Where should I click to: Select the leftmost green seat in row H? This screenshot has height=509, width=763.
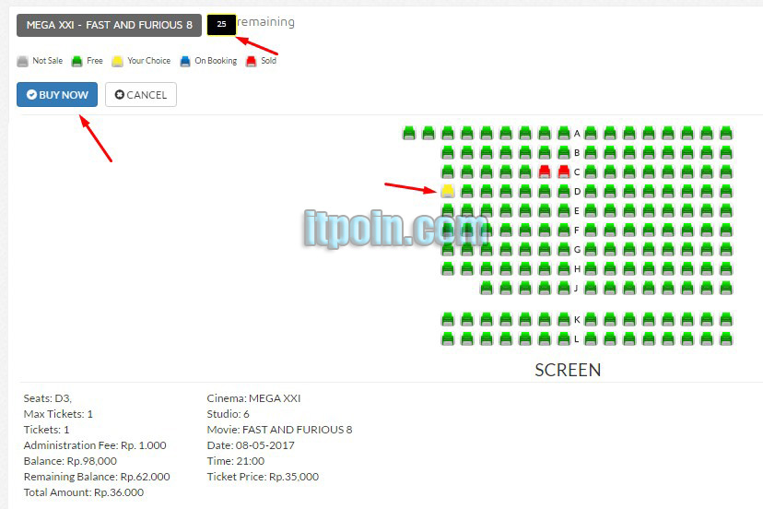tap(448, 268)
